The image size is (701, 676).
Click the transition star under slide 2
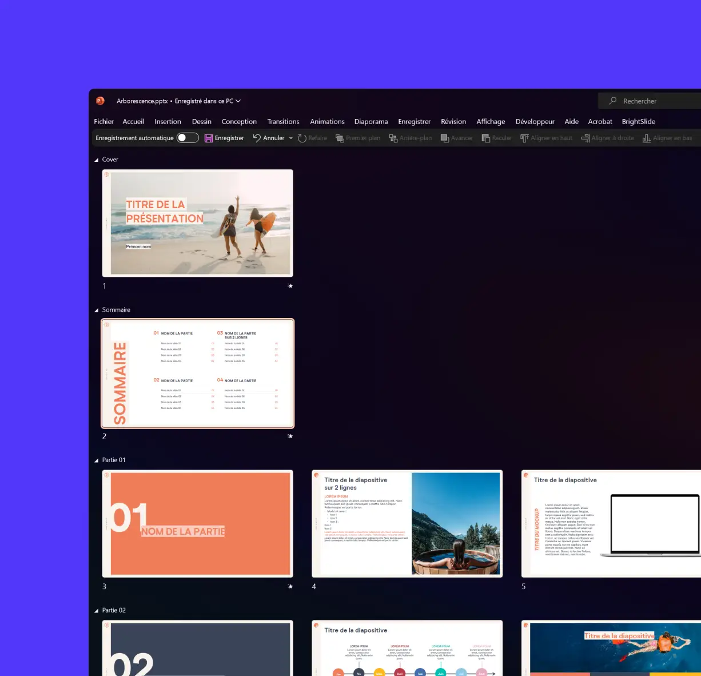click(290, 436)
